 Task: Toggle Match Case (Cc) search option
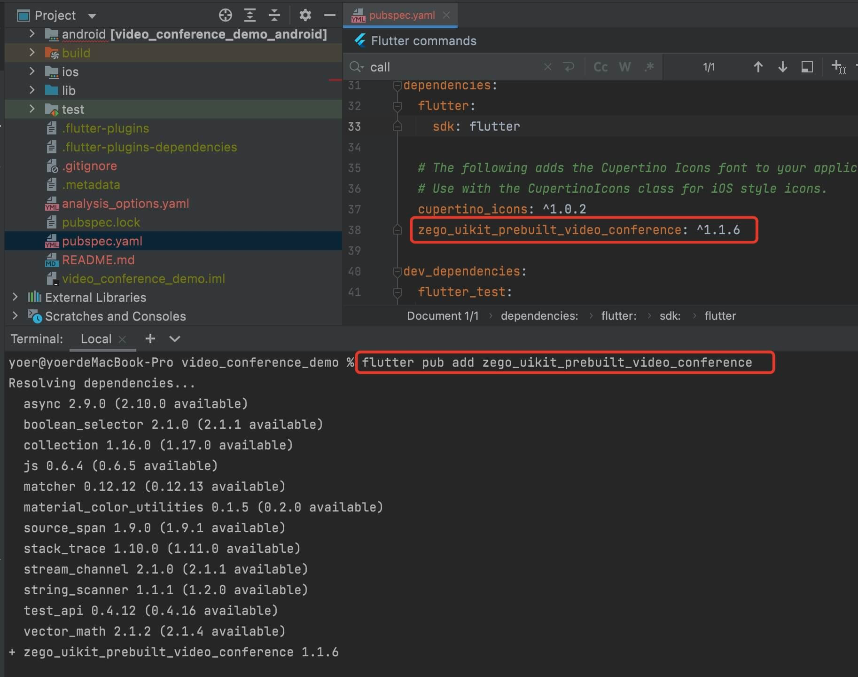point(601,67)
